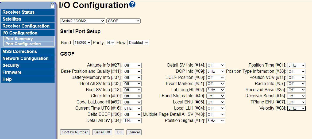Click the lock icon in sidebar

52,6
